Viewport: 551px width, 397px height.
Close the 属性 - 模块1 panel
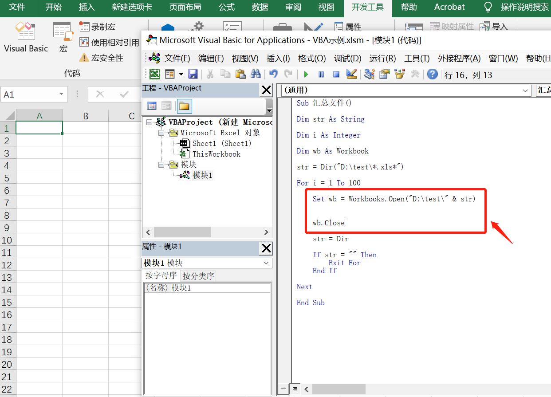pos(266,248)
